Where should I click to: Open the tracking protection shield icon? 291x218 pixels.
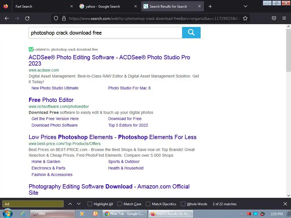tap(56, 18)
